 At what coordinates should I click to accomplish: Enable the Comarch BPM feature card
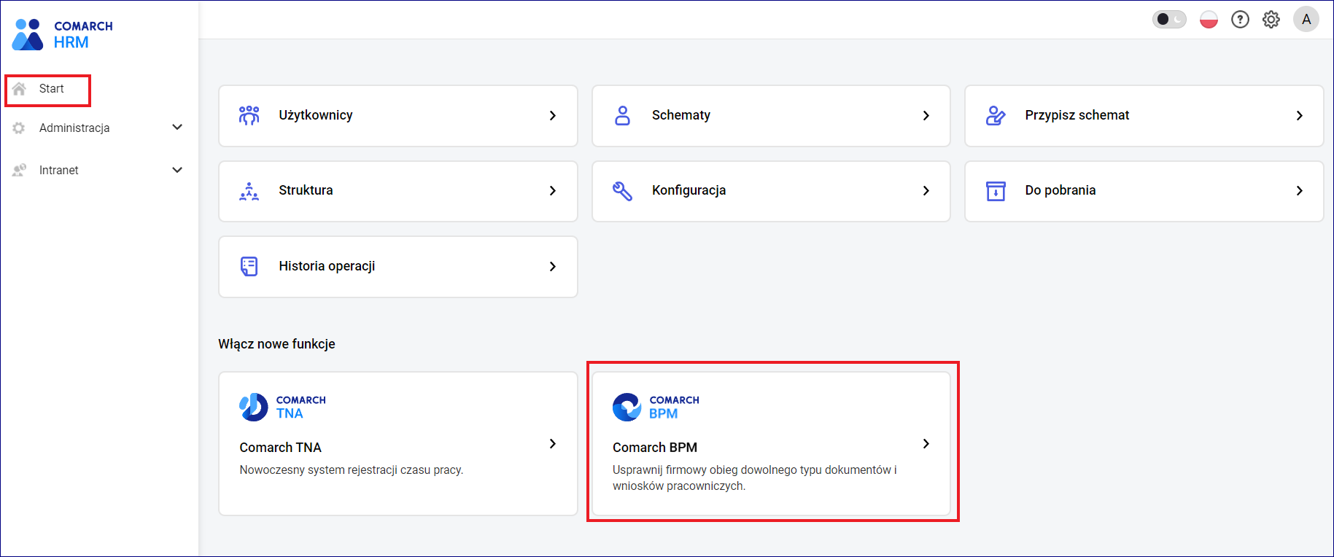[x=771, y=443]
